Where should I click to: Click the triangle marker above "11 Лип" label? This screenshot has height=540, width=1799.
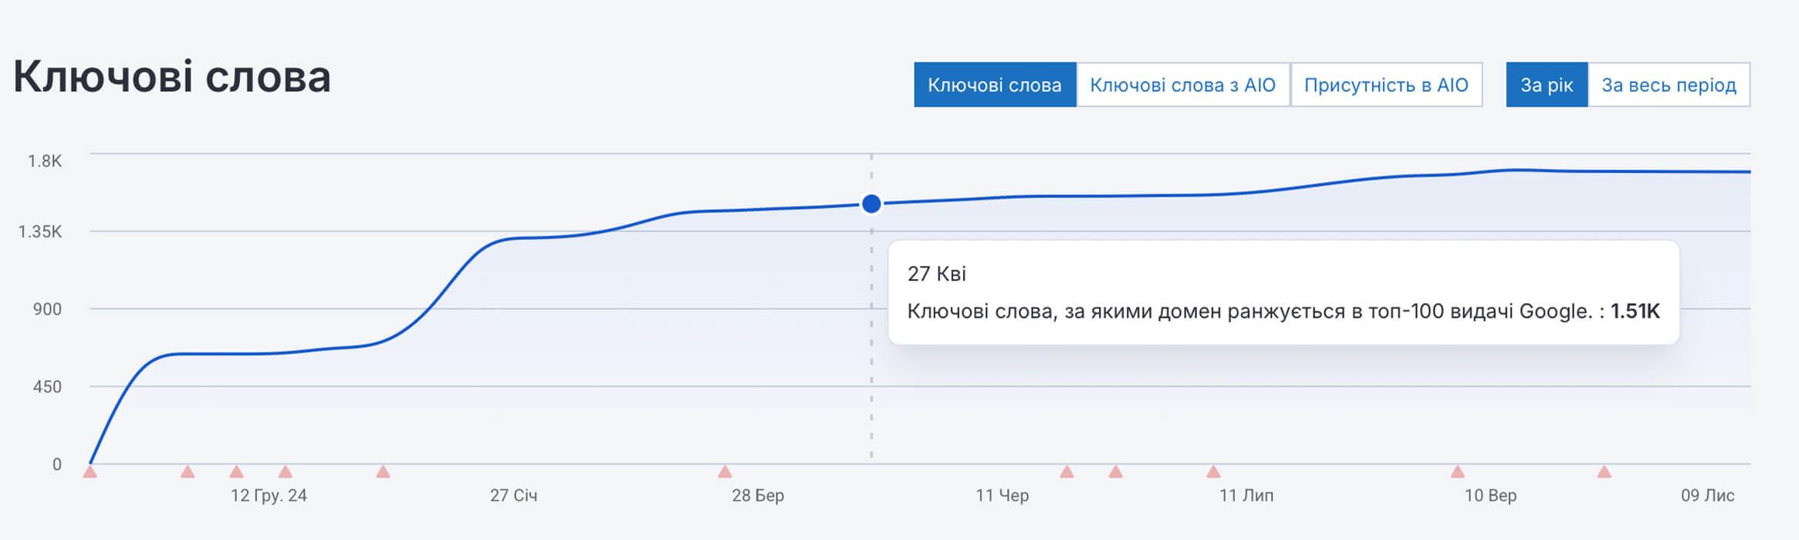point(1213,471)
